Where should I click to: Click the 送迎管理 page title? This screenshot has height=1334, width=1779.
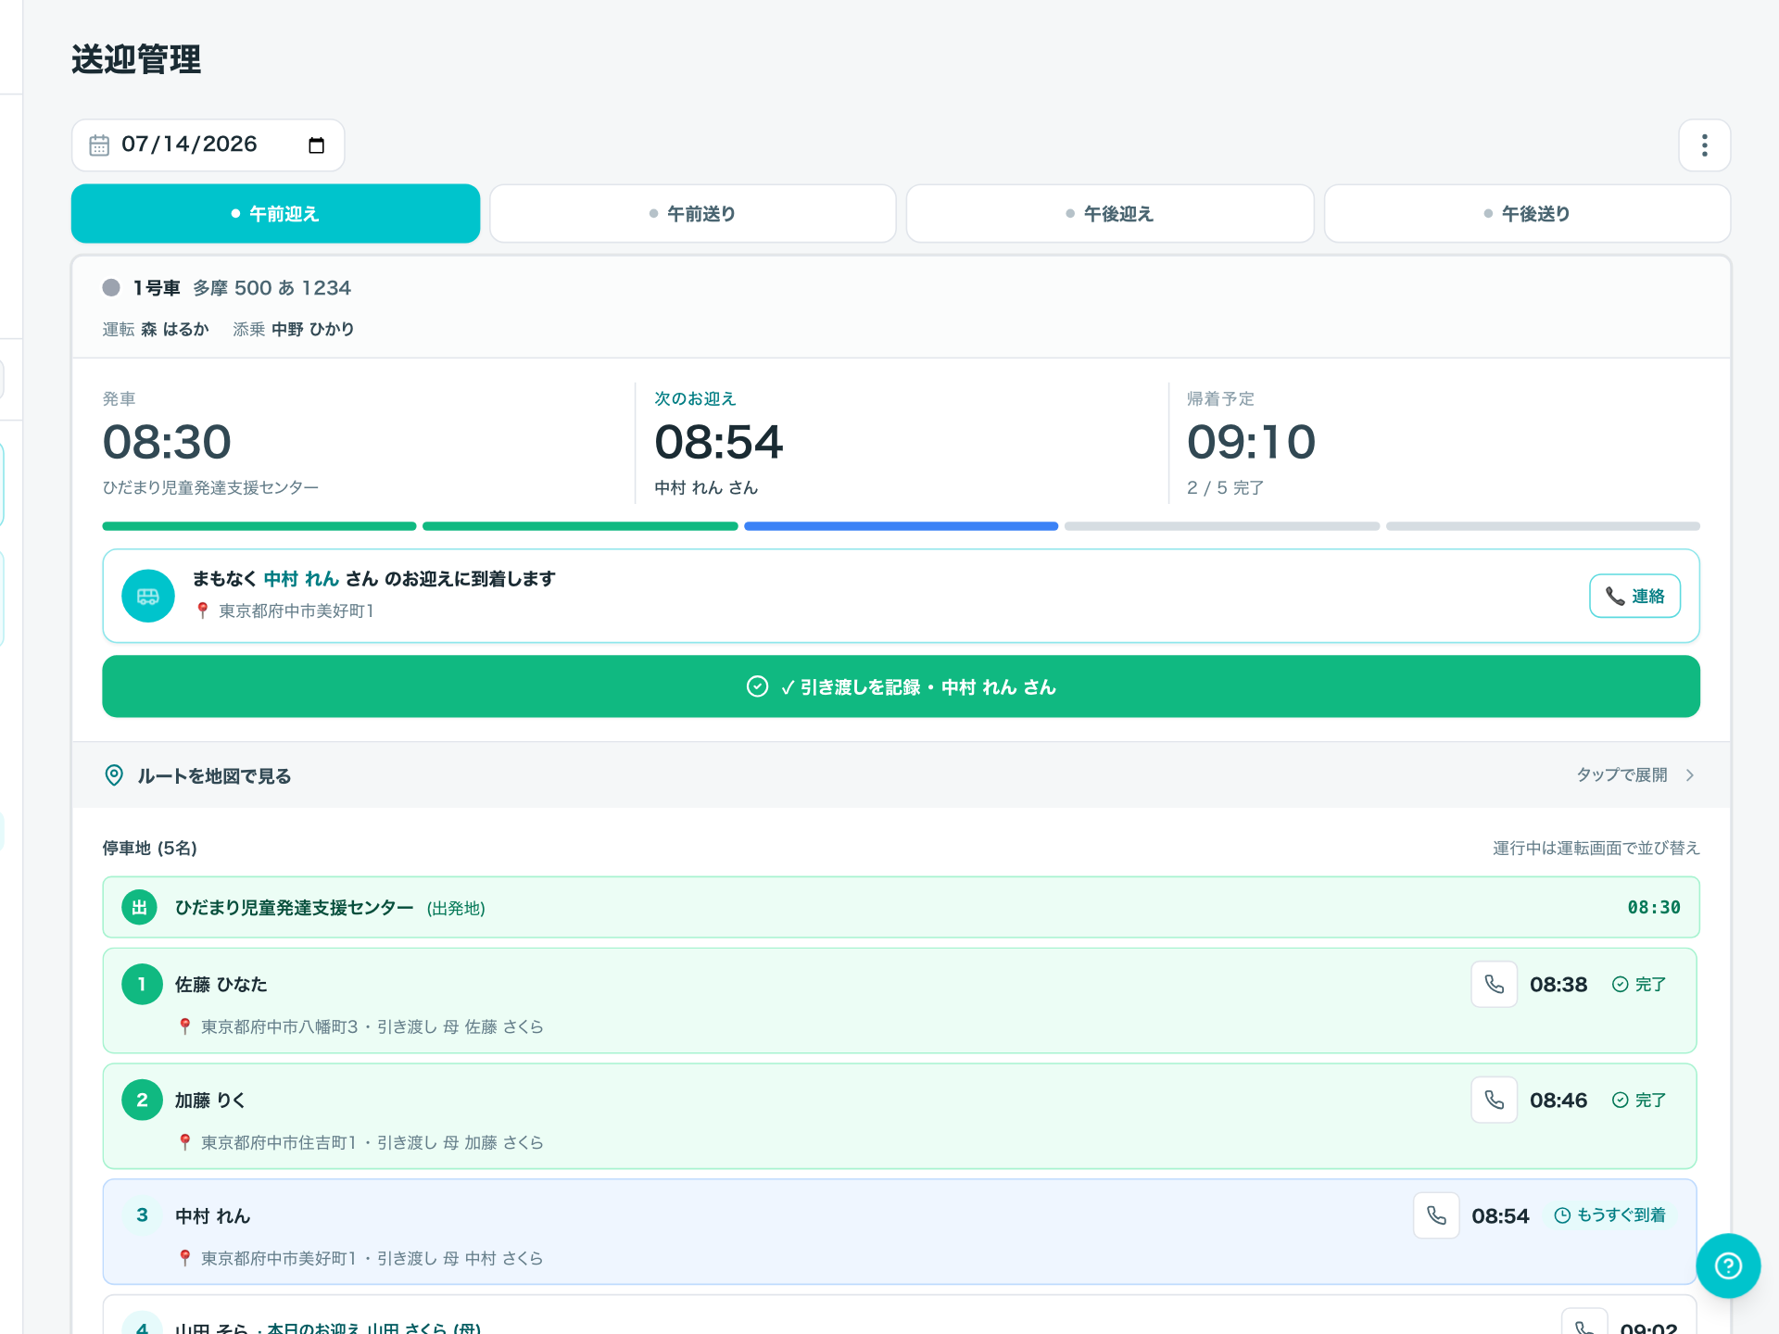coord(136,59)
